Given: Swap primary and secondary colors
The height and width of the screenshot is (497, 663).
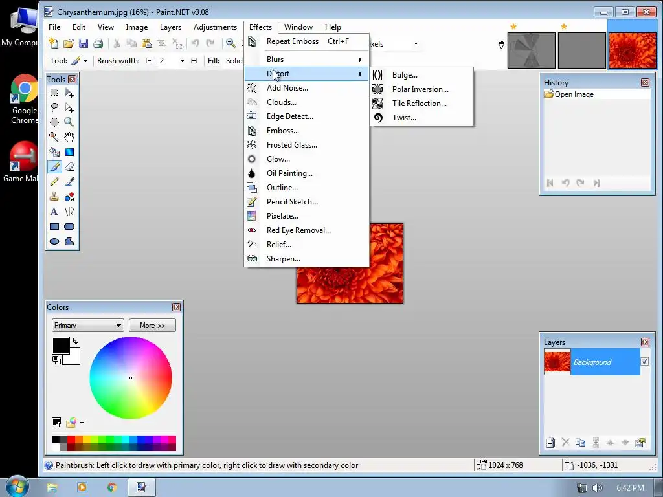Looking at the screenshot, I should [x=75, y=341].
